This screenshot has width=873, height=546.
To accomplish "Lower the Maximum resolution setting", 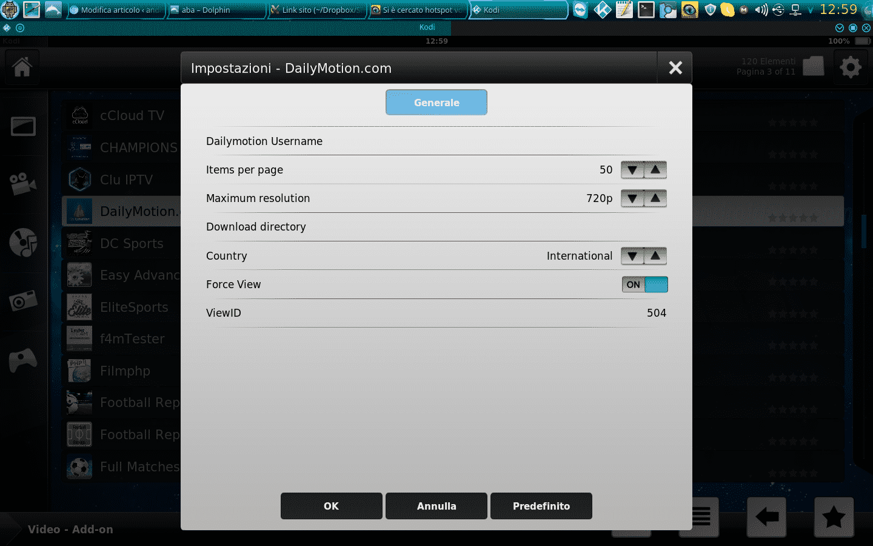I will click(x=632, y=198).
